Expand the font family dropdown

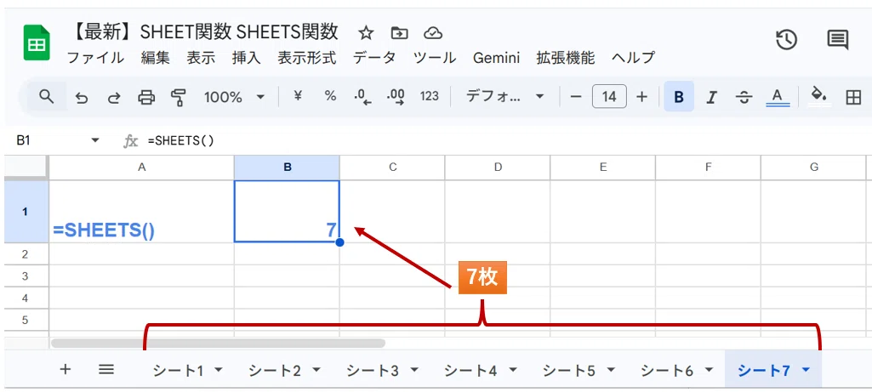pyautogui.click(x=504, y=97)
